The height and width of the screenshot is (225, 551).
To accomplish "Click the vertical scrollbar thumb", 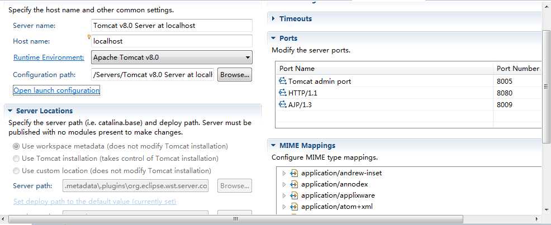I will (546, 87).
